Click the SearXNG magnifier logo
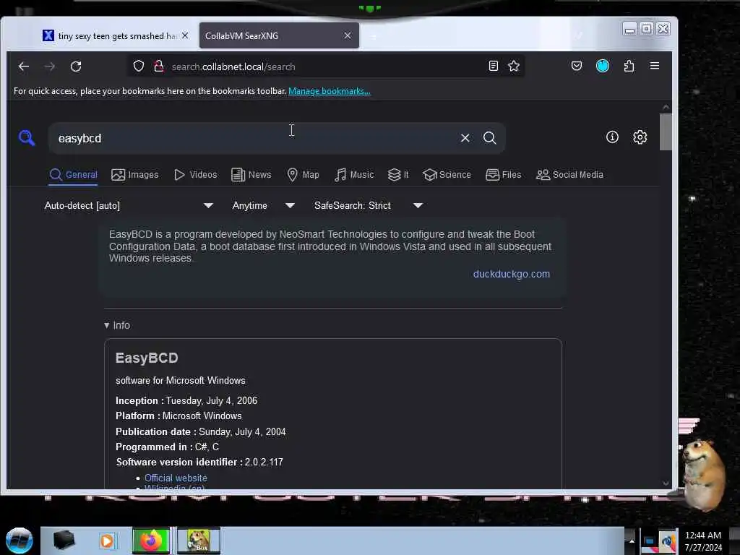740x555 pixels. point(27,138)
